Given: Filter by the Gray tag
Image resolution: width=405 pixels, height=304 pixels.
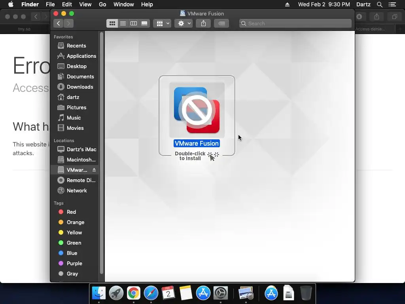Looking at the screenshot, I should [74, 274].
